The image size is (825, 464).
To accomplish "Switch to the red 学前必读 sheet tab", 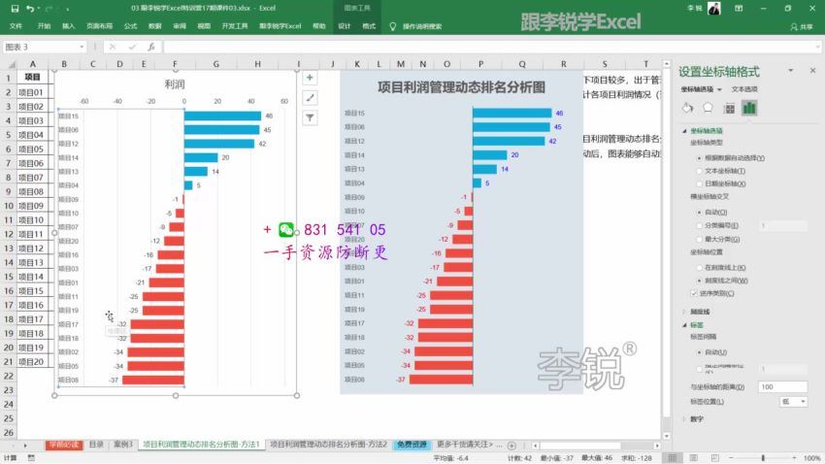I will (x=64, y=445).
